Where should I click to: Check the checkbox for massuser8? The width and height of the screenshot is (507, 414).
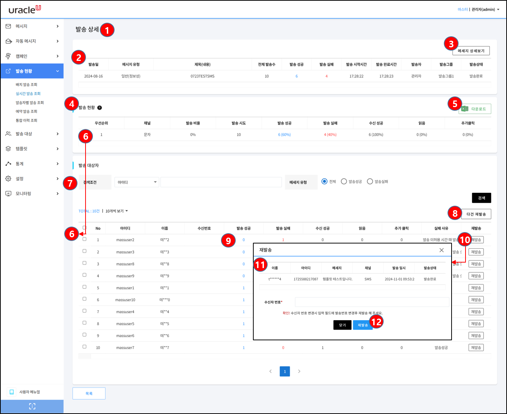[x=84, y=263]
